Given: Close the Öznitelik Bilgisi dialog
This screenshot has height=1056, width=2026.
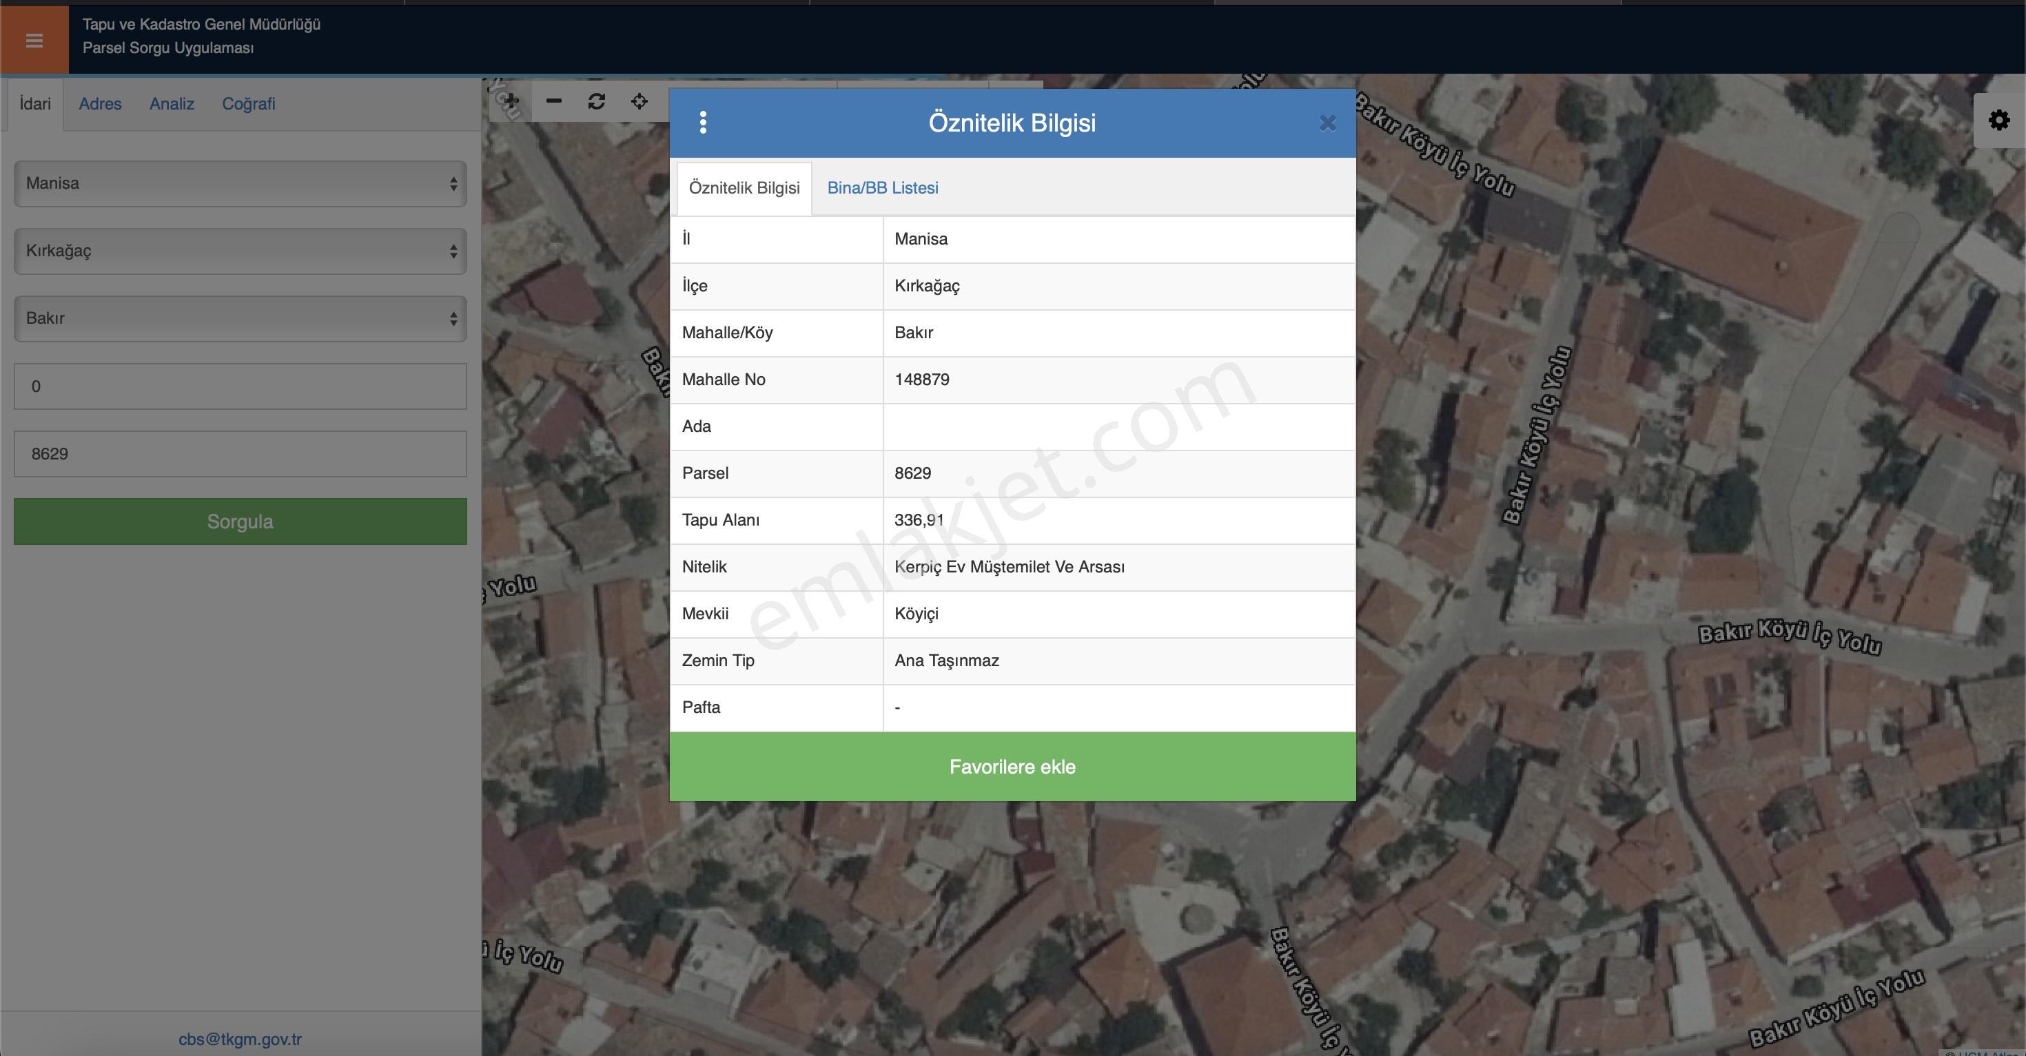Looking at the screenshot, I should [1328, 123].
